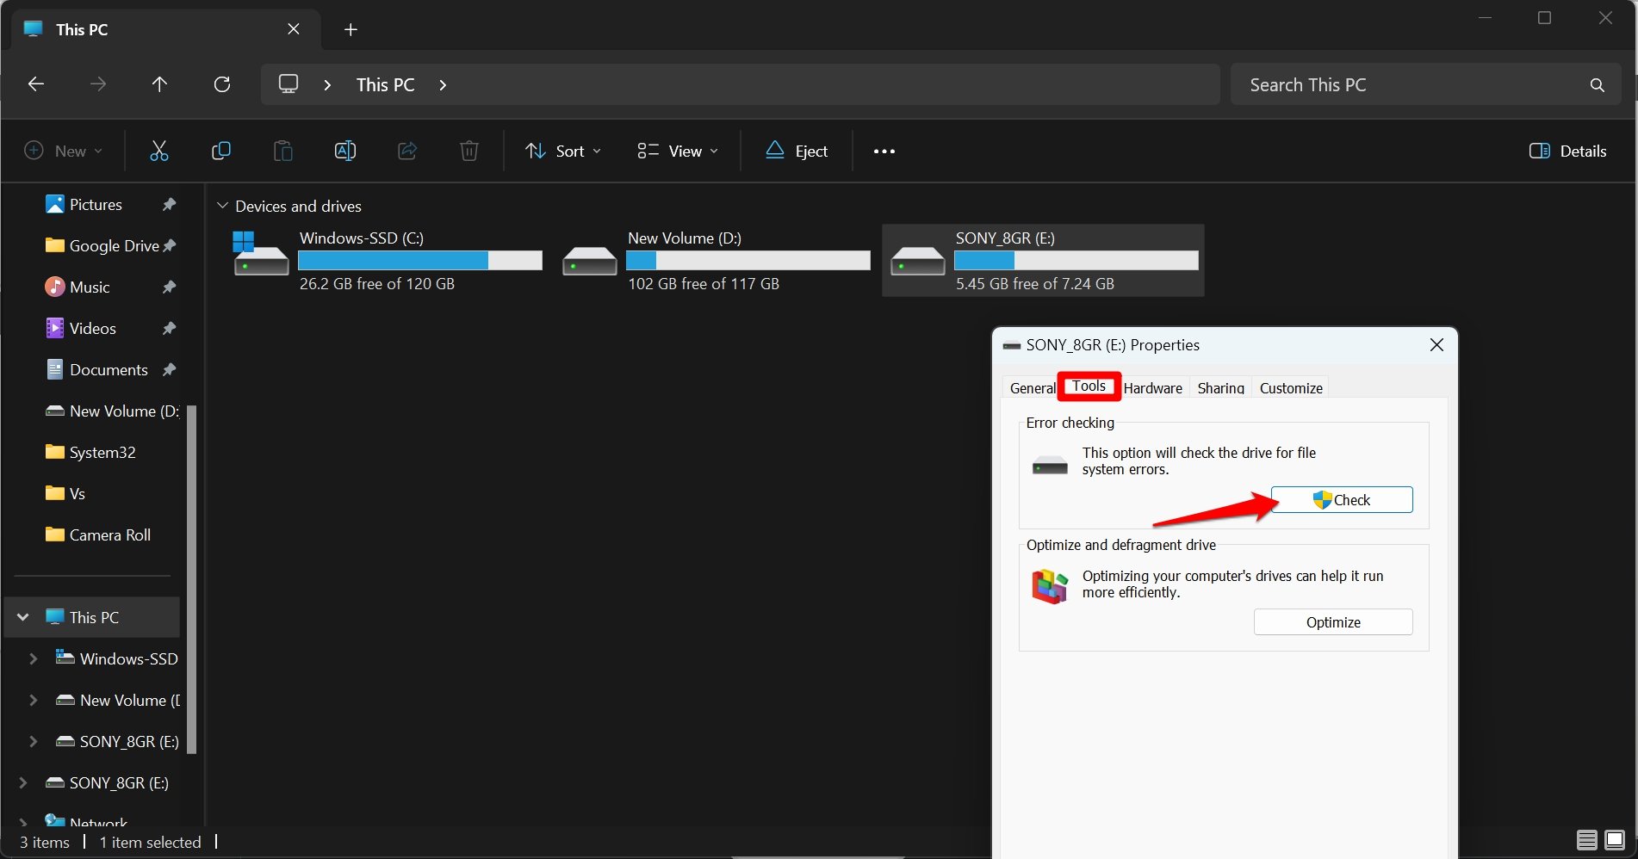Viewport: 1638px width, 859px height.
Task: Click the Windows-SSD (C:) drive icon
Action: coord(260,252)
